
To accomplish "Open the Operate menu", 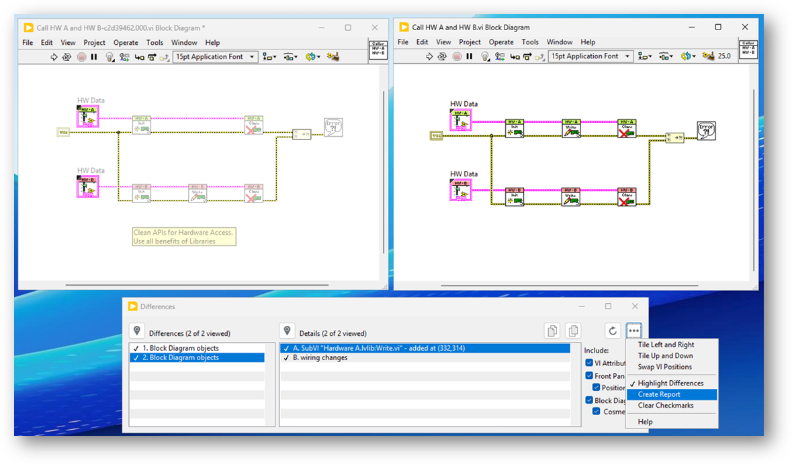I will tap(125, 42).
